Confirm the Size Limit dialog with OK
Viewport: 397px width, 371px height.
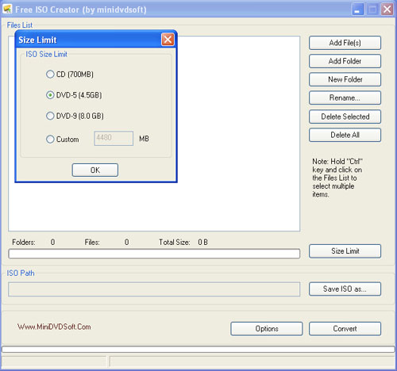coord(95,170)
